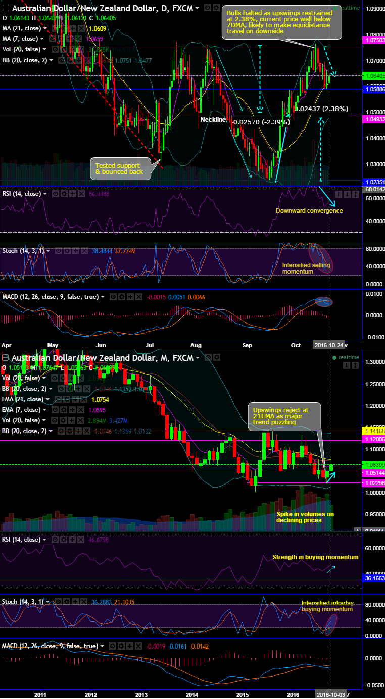This screenshot has height=699, width=385.
Task: Select the 'Tested support & bounced back' callout
Action: tap(120, 168)
